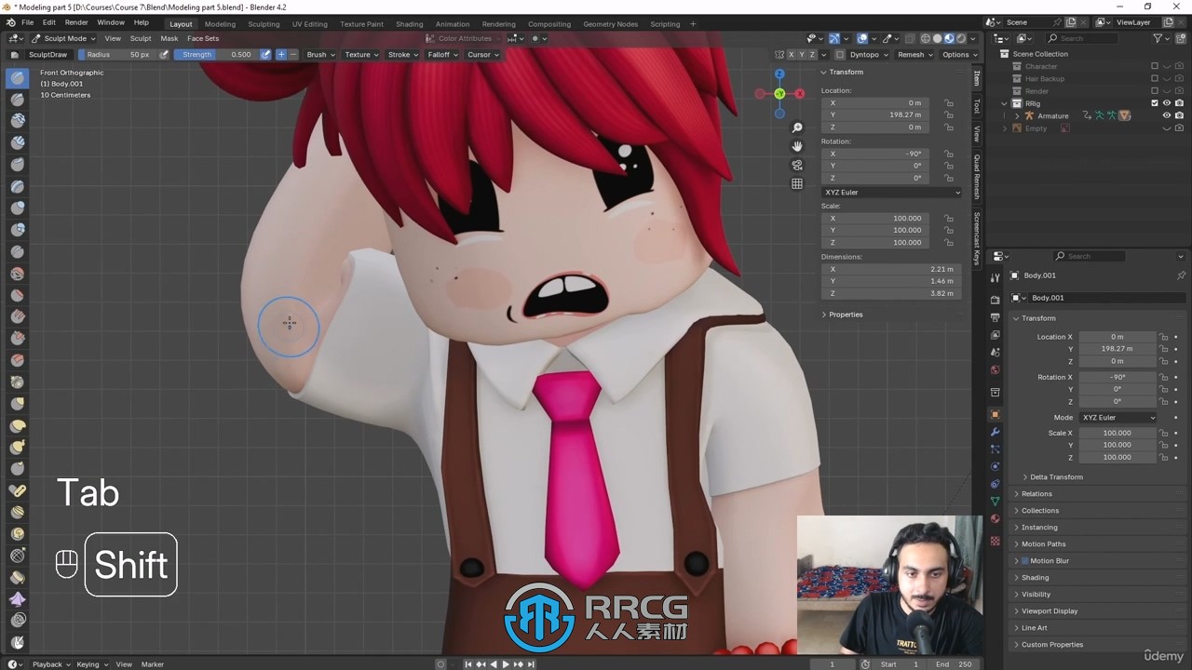Click the zoom magnifier viewport gizmo
This screenshot has height=670, width=1192.
[797, 127]
